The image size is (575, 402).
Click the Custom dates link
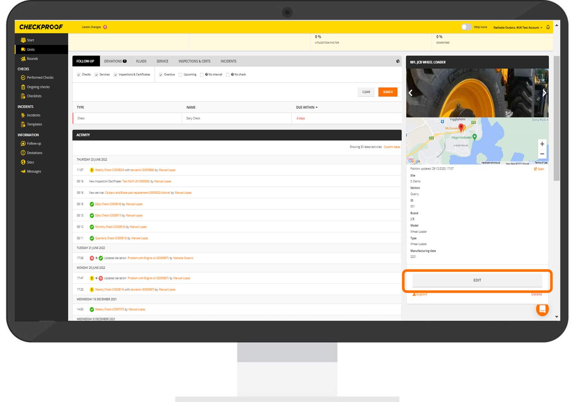click(x=392, y=147)
